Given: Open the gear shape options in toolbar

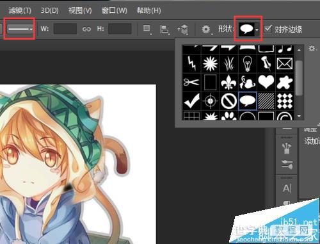Looking at the screenshot, I should [x=206, y=29].
